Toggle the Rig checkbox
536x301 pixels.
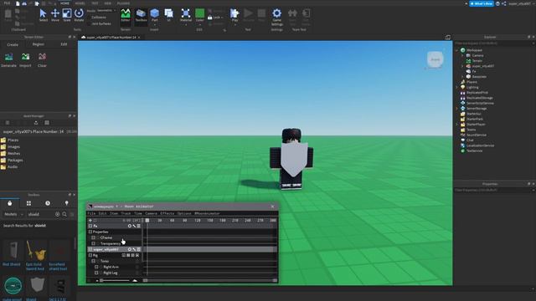click(x=90, y=255)
